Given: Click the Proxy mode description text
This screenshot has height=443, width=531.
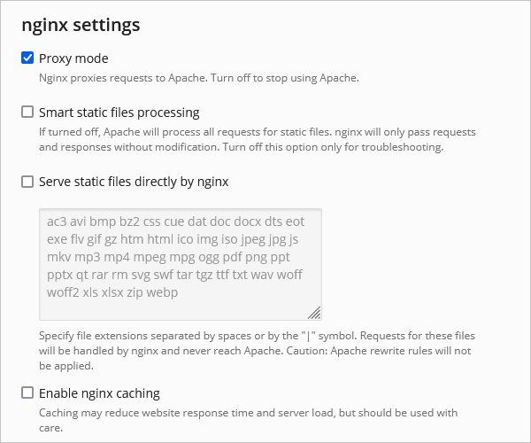Looking at the screenshot, I should [198, 78].
